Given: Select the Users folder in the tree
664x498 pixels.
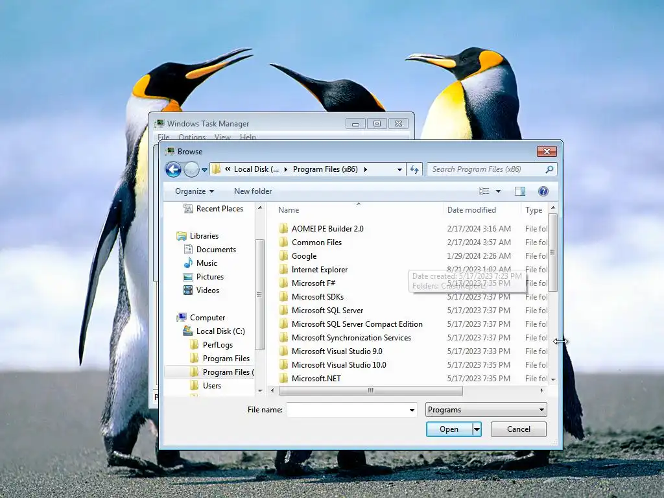Looking at the screenshot, I should 206,386.
